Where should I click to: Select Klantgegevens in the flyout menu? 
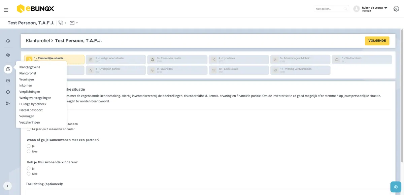coord(30,67)
